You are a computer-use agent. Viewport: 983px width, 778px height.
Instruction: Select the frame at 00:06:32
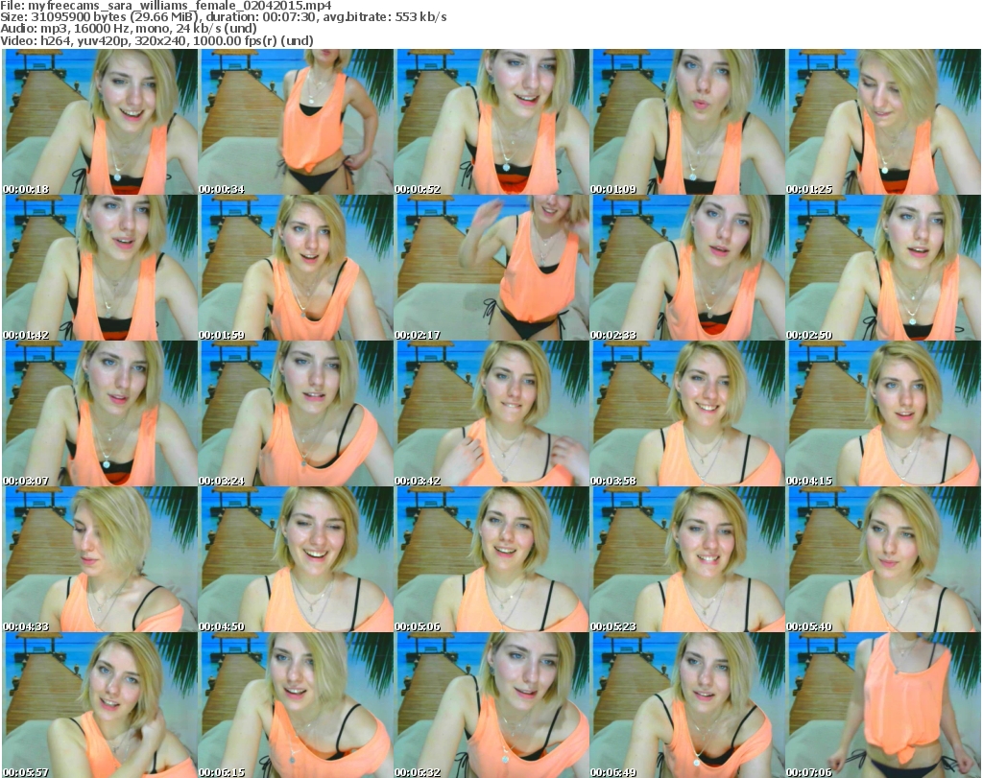point(491,705)
